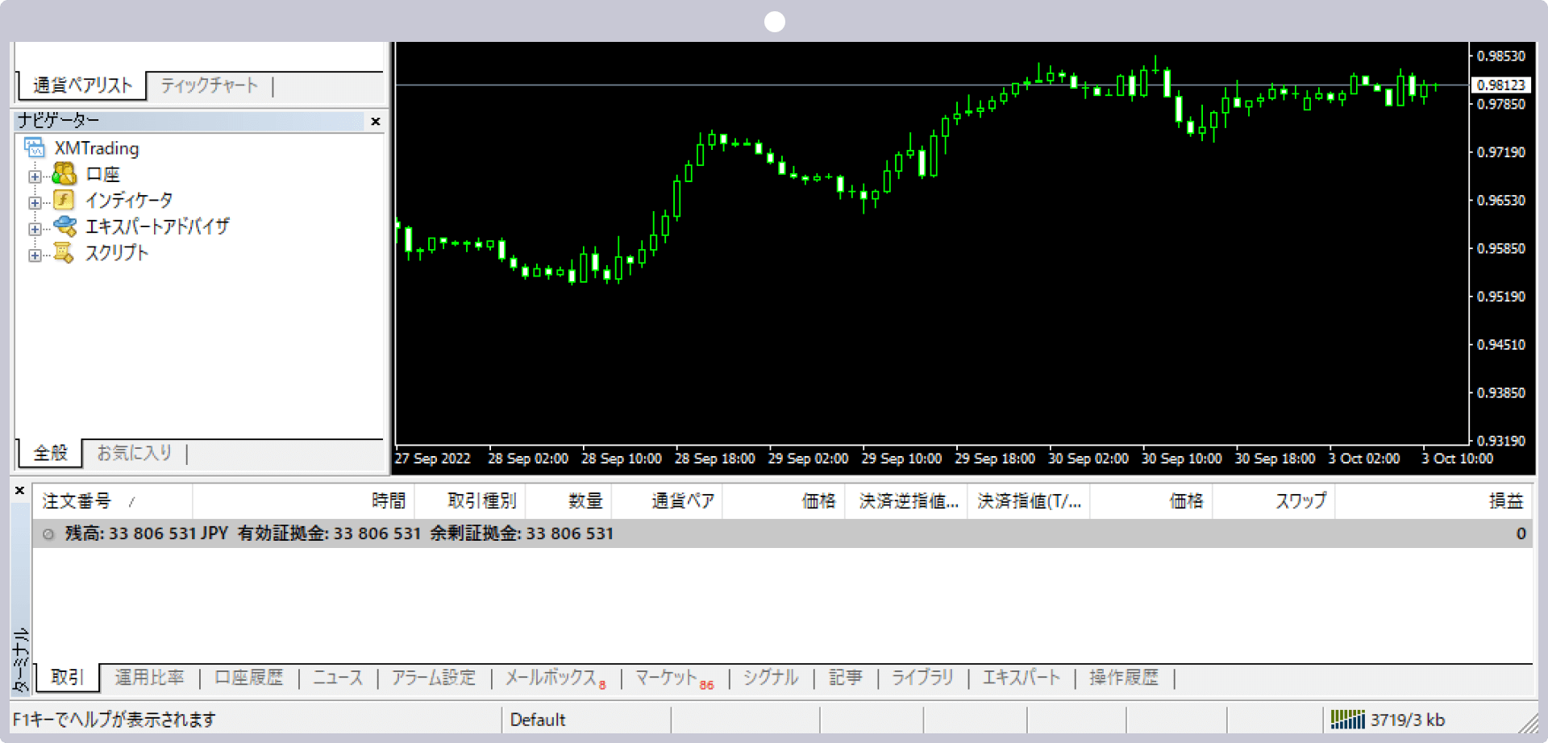Click the 口座 accounts icon
This screenshot has width=1548, height=743.
coord(64,174)
